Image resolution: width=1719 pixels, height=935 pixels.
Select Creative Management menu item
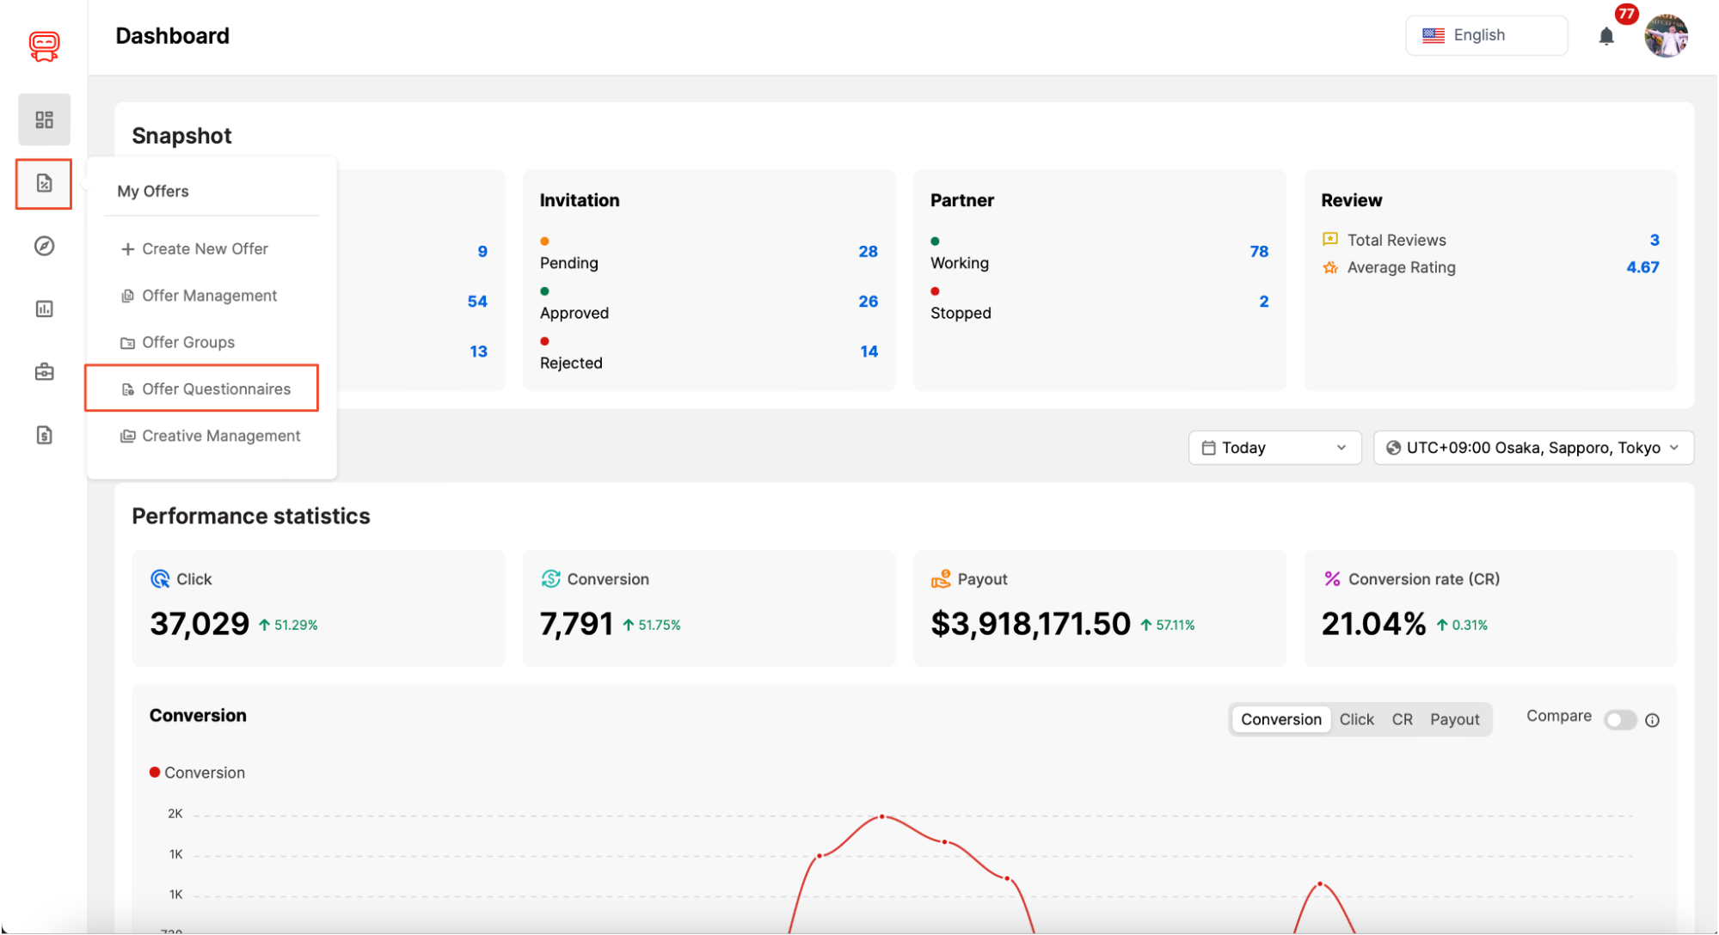click(221, 436)
